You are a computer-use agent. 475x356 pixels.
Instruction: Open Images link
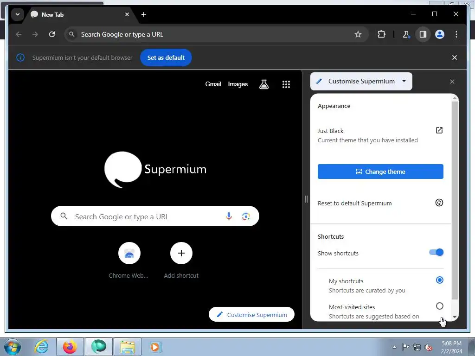(238, 84)
